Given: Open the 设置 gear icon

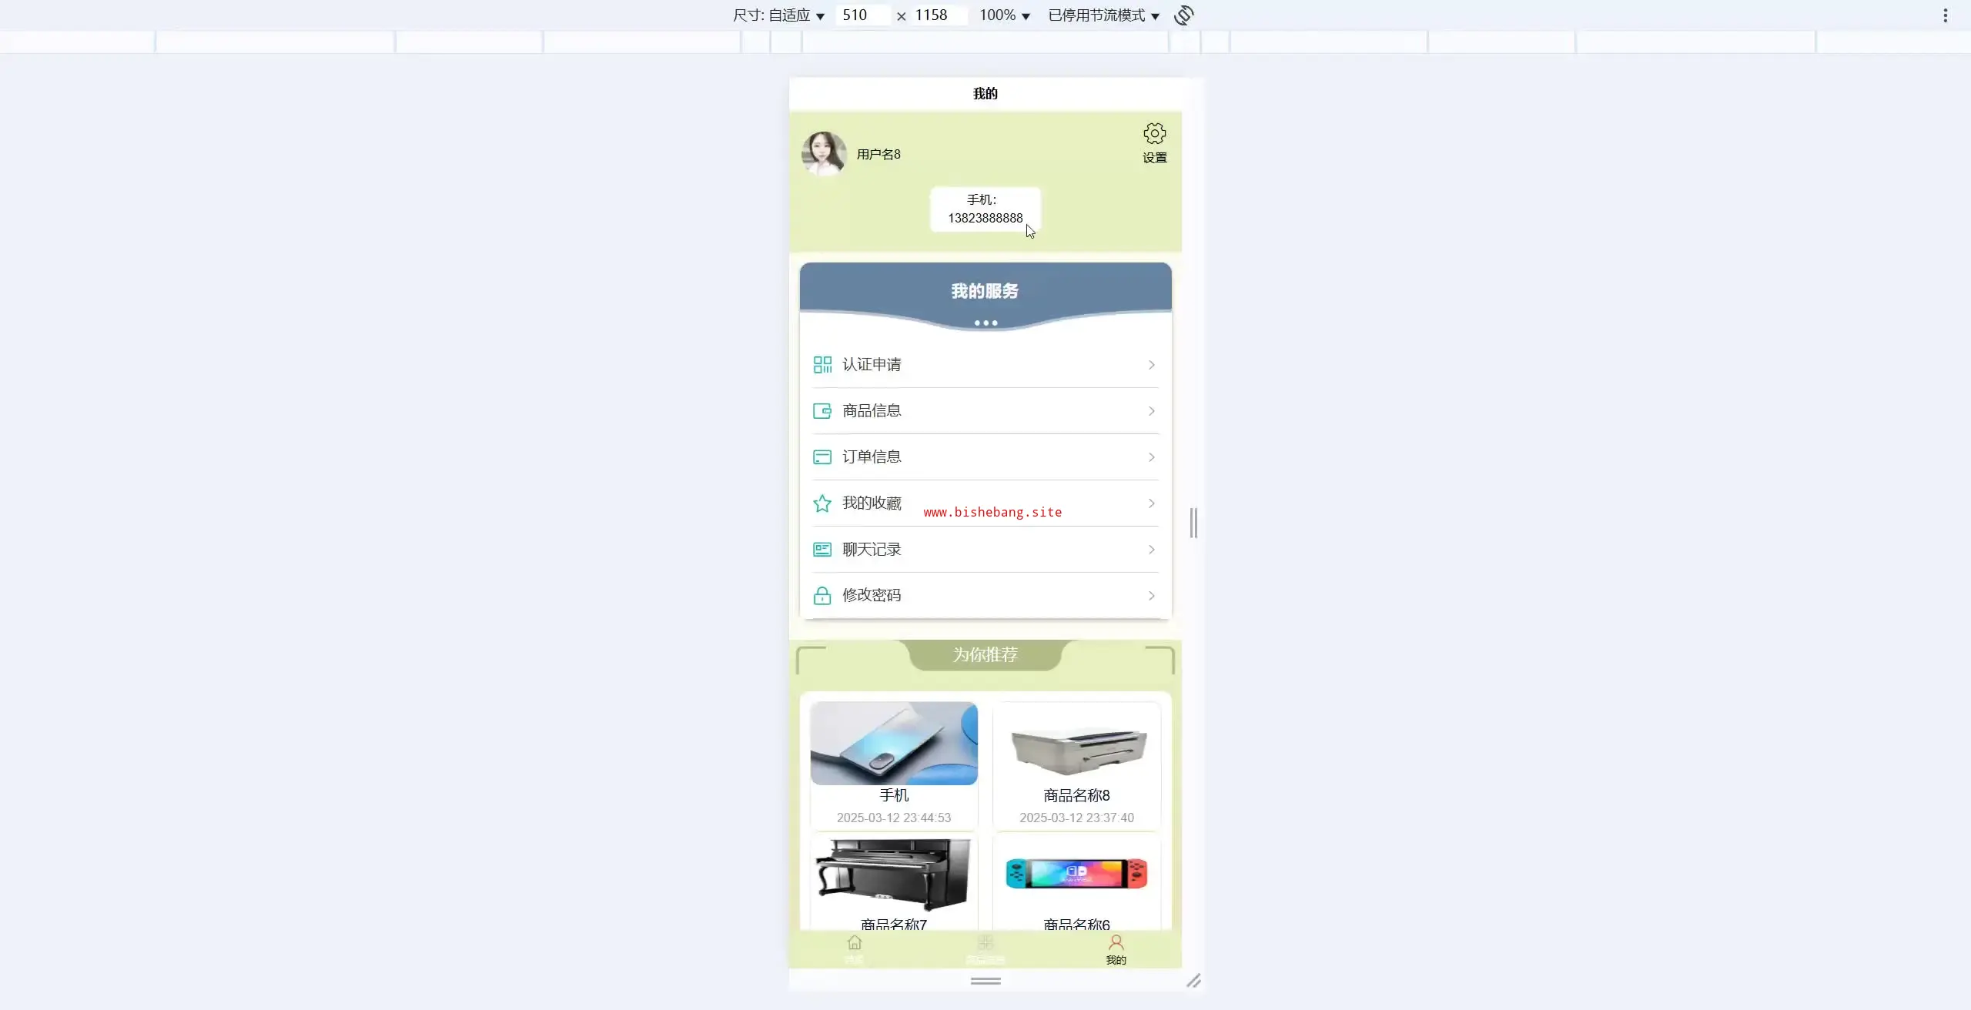Looking at the screenshot, I should 1154,134.
